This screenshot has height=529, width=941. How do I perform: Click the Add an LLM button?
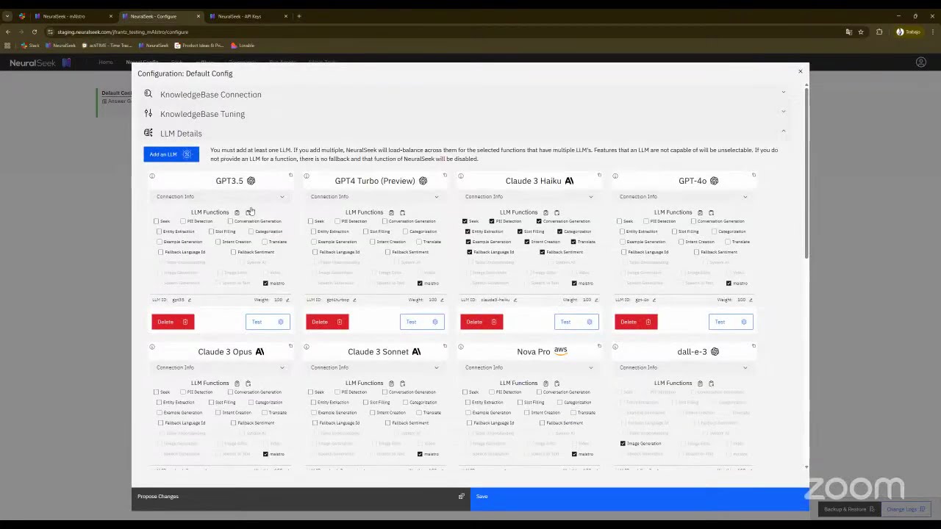click(171, 154)
